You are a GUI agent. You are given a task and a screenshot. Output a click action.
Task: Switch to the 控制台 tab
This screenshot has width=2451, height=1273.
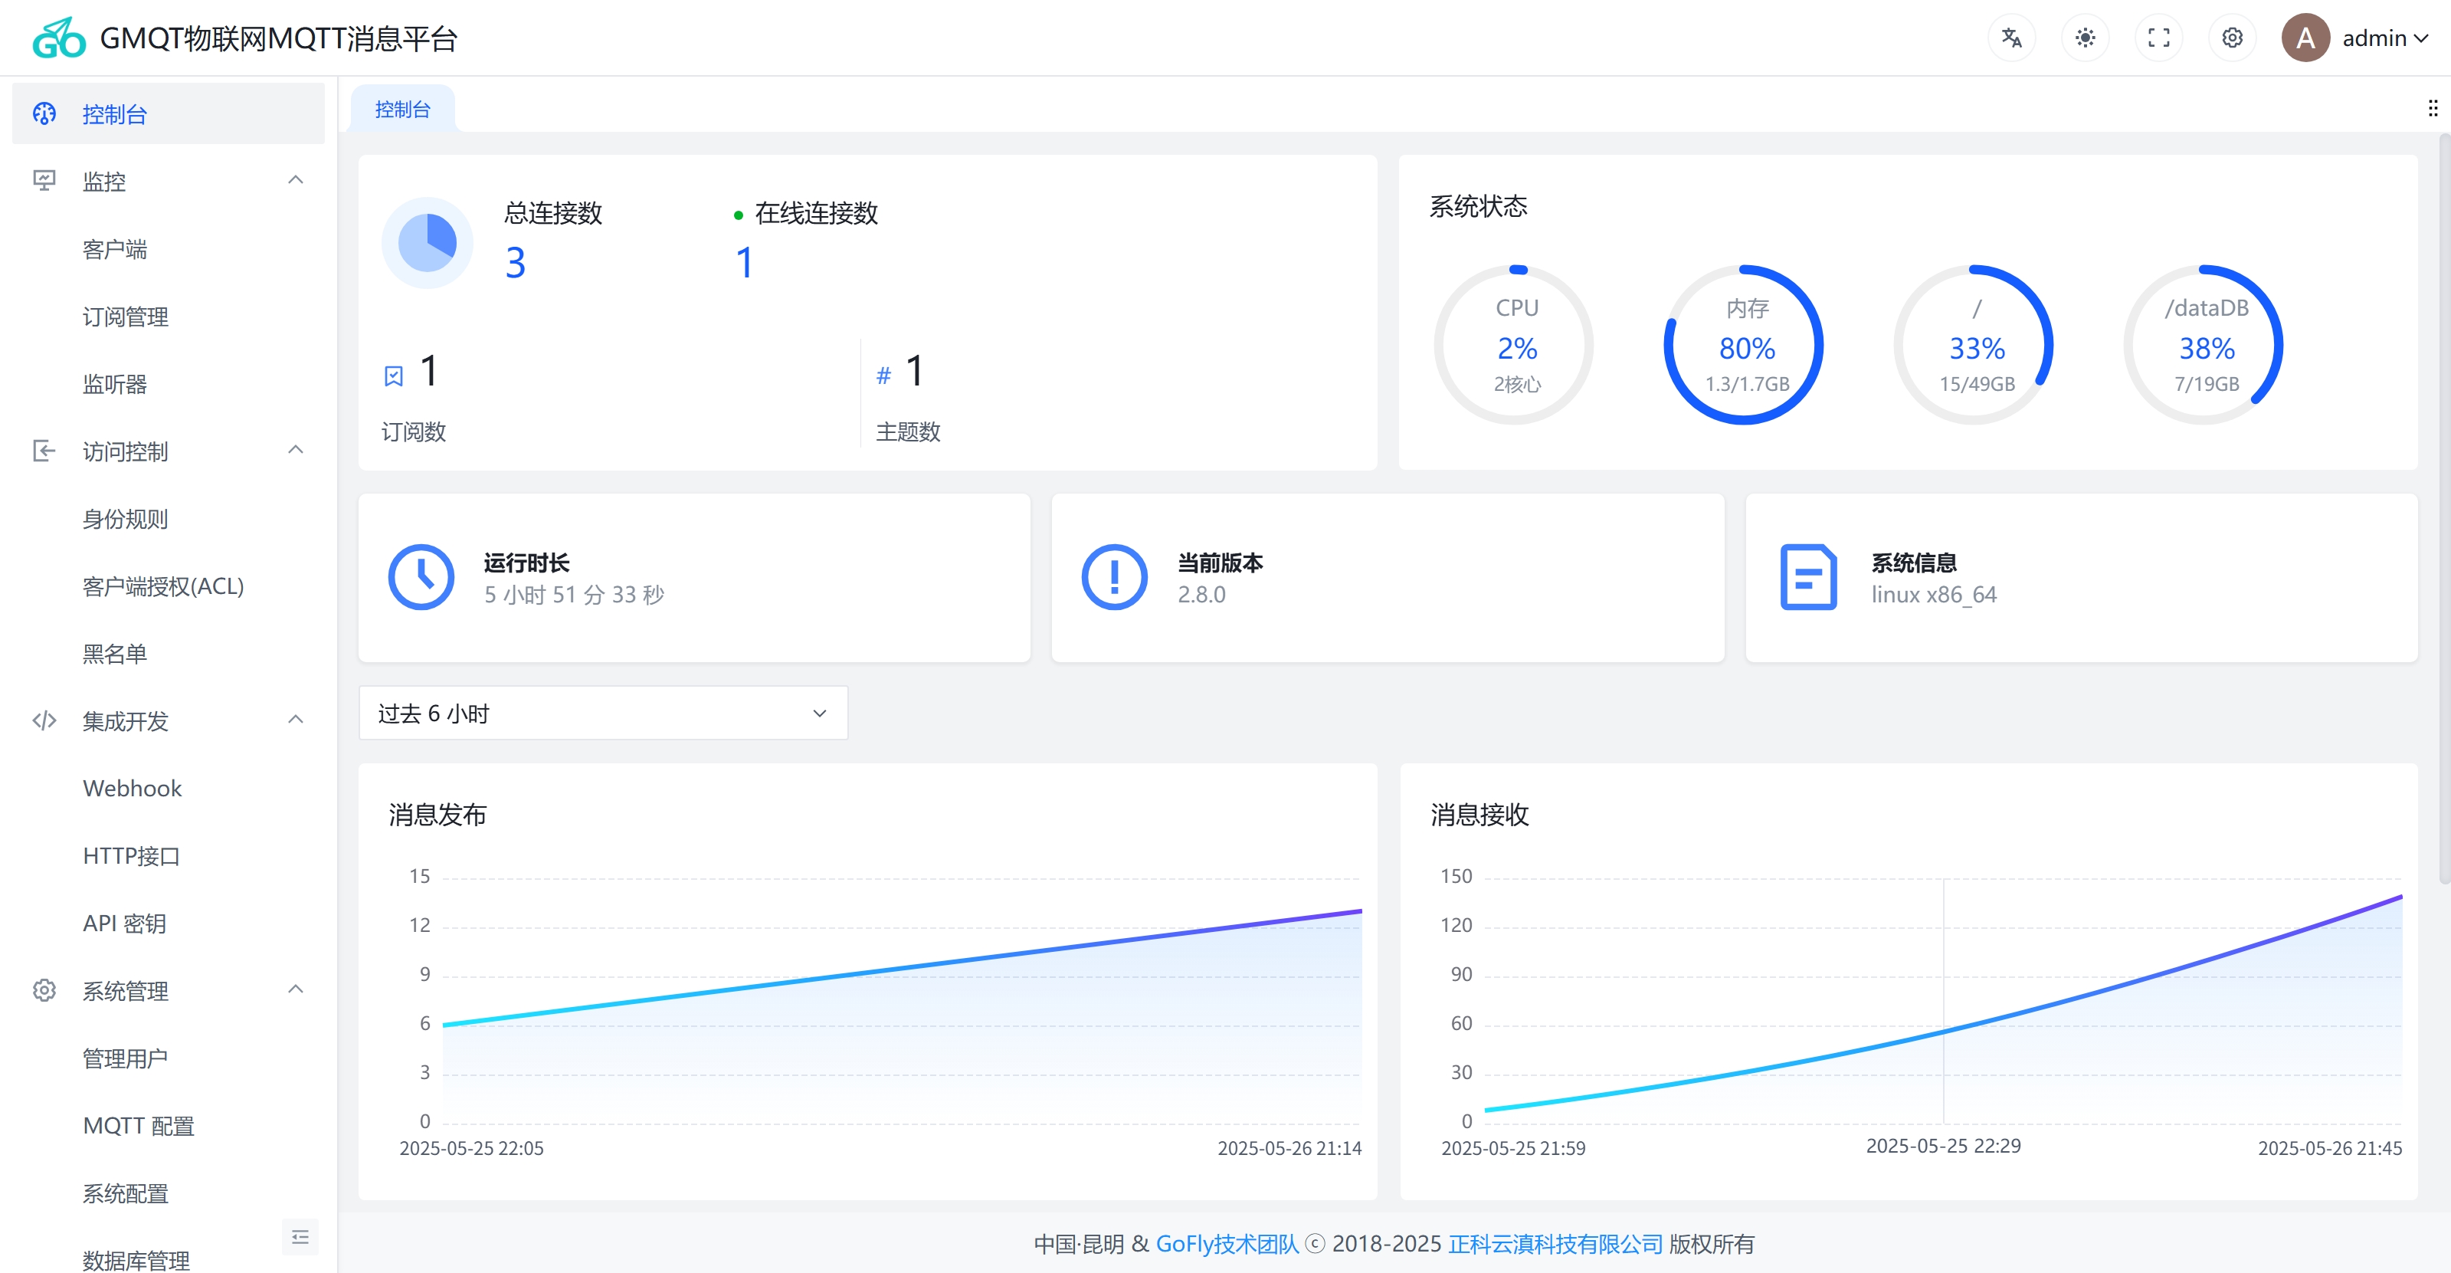point(402,109)
